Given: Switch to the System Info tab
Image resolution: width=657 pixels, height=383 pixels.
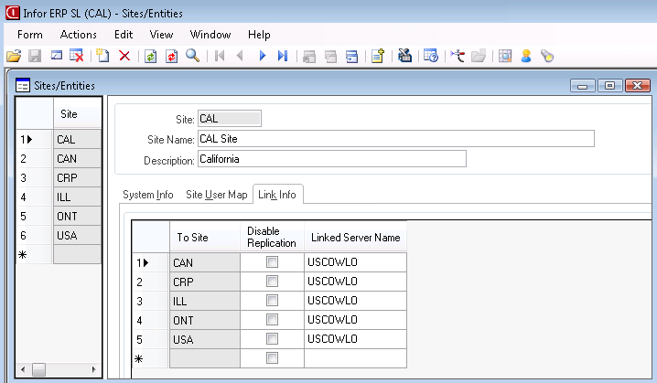Looking at the screenshot, I should (148, 195).
